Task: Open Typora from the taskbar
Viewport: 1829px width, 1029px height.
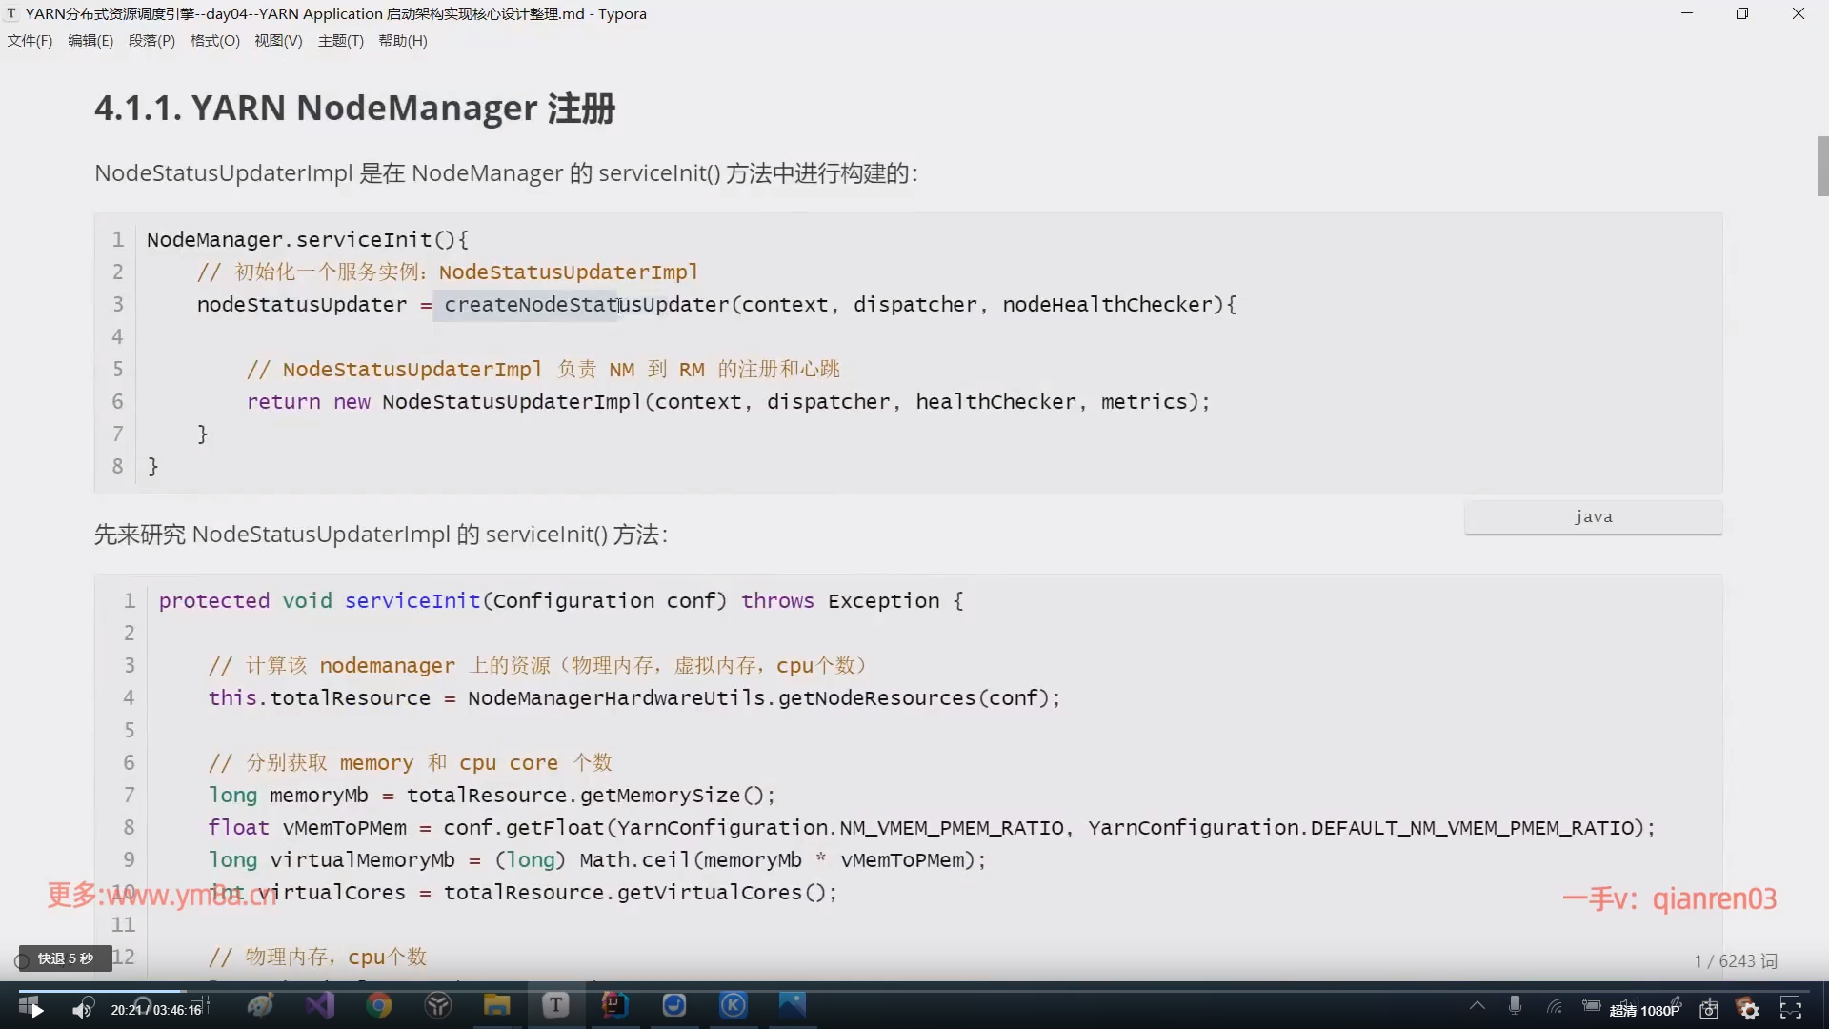Action: 556,1007
